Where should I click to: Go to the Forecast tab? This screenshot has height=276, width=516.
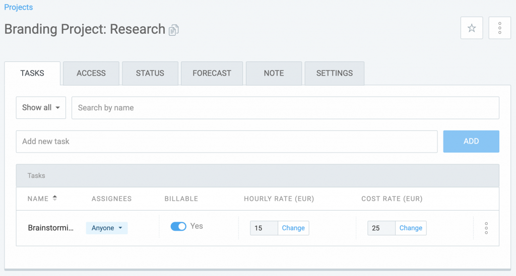click(x=212, y=73)
